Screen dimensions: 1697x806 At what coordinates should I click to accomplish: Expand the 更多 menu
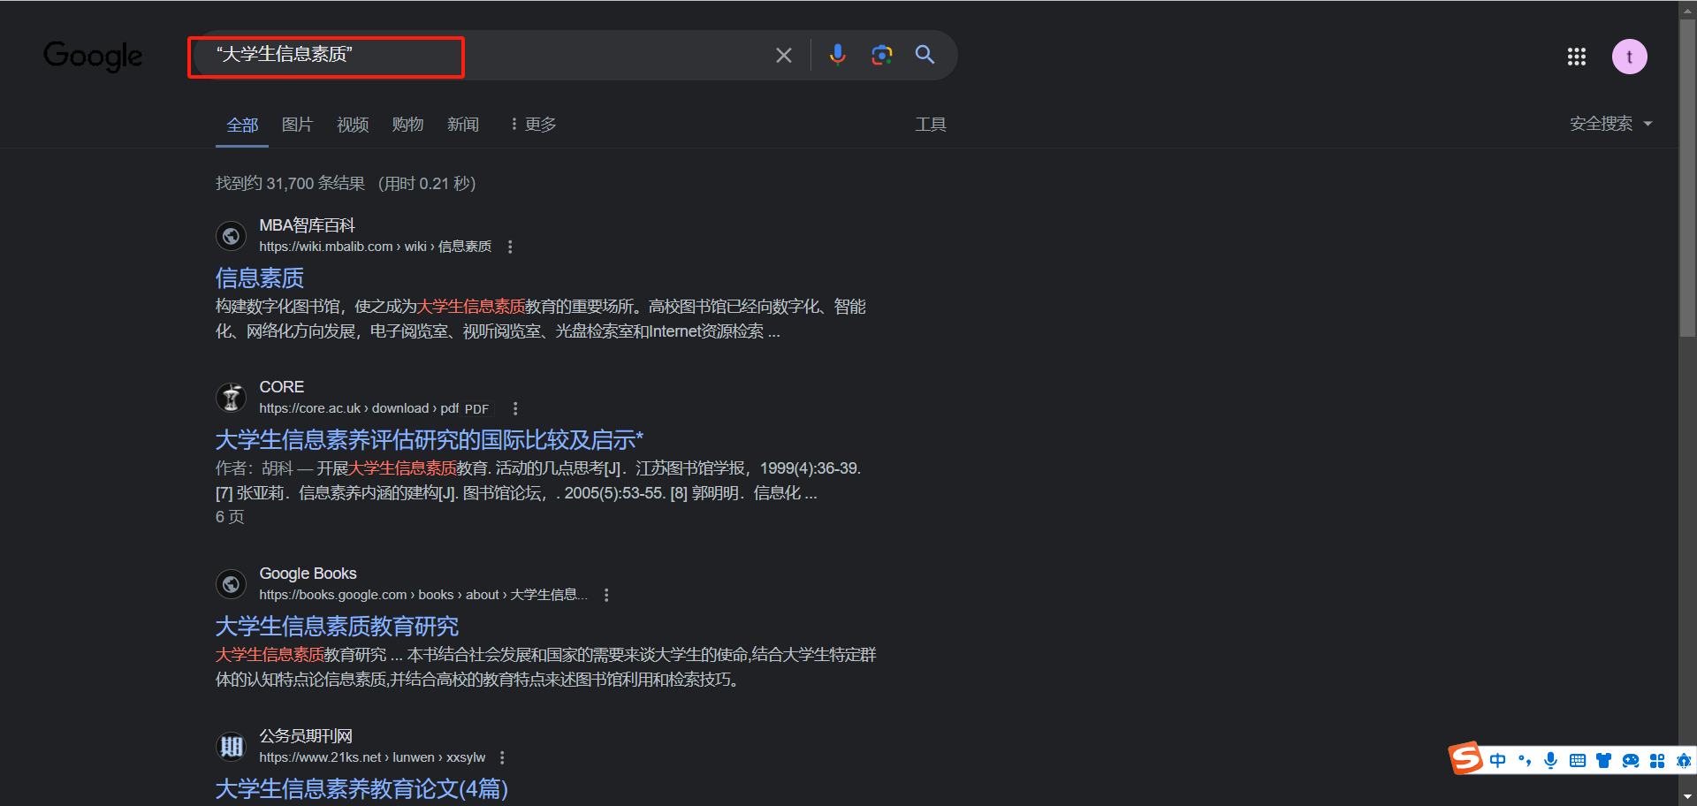click(x=534, y=125)
